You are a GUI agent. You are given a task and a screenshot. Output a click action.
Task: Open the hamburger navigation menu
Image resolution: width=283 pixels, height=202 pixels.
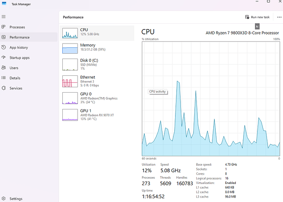[x=4, y=17]
